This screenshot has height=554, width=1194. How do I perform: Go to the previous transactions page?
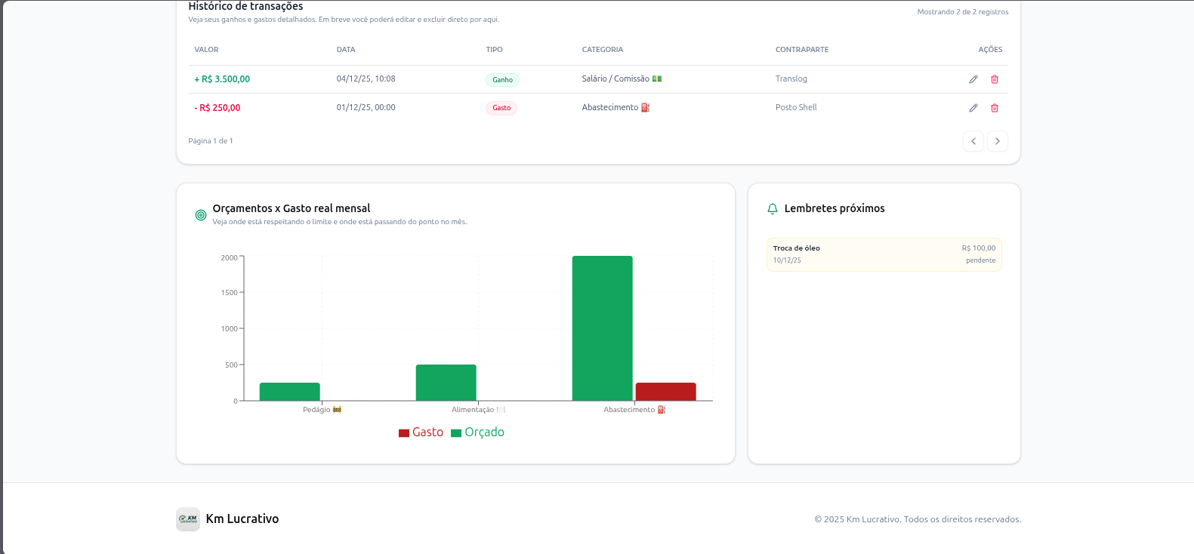pos(973,141)
